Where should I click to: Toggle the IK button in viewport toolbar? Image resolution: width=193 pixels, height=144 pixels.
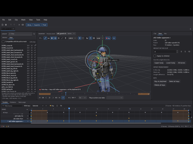pos(114,38)
